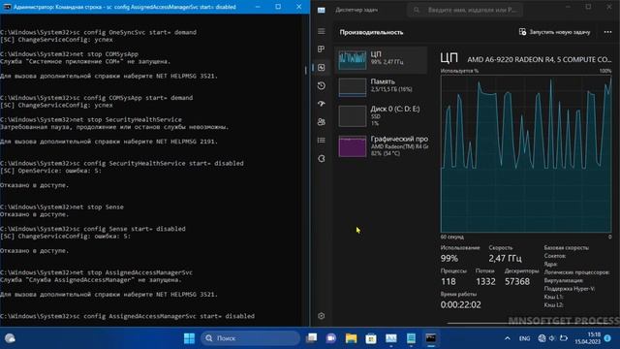Image resolution: width=620 pixels, height=349 pixels.
Task: Click 'net stop Sense' command line
Action: coord(62,206)
